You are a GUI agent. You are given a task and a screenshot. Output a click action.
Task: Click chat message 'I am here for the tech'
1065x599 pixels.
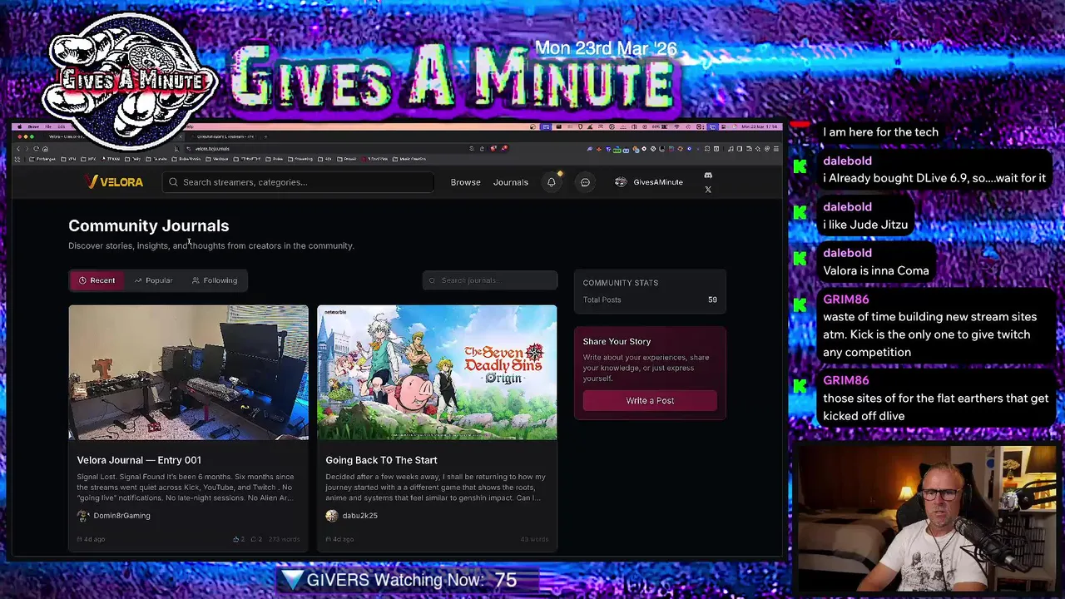pyautogui.click(x=880, y=132)
